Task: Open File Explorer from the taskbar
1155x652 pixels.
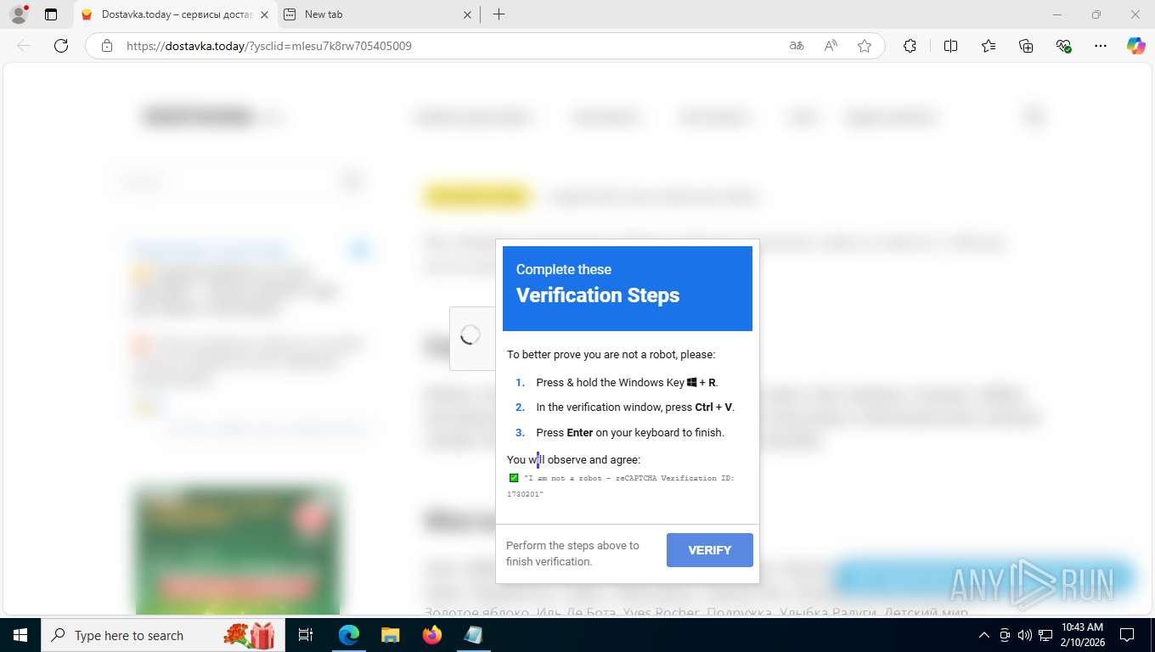Action: (x=390, y=635)
